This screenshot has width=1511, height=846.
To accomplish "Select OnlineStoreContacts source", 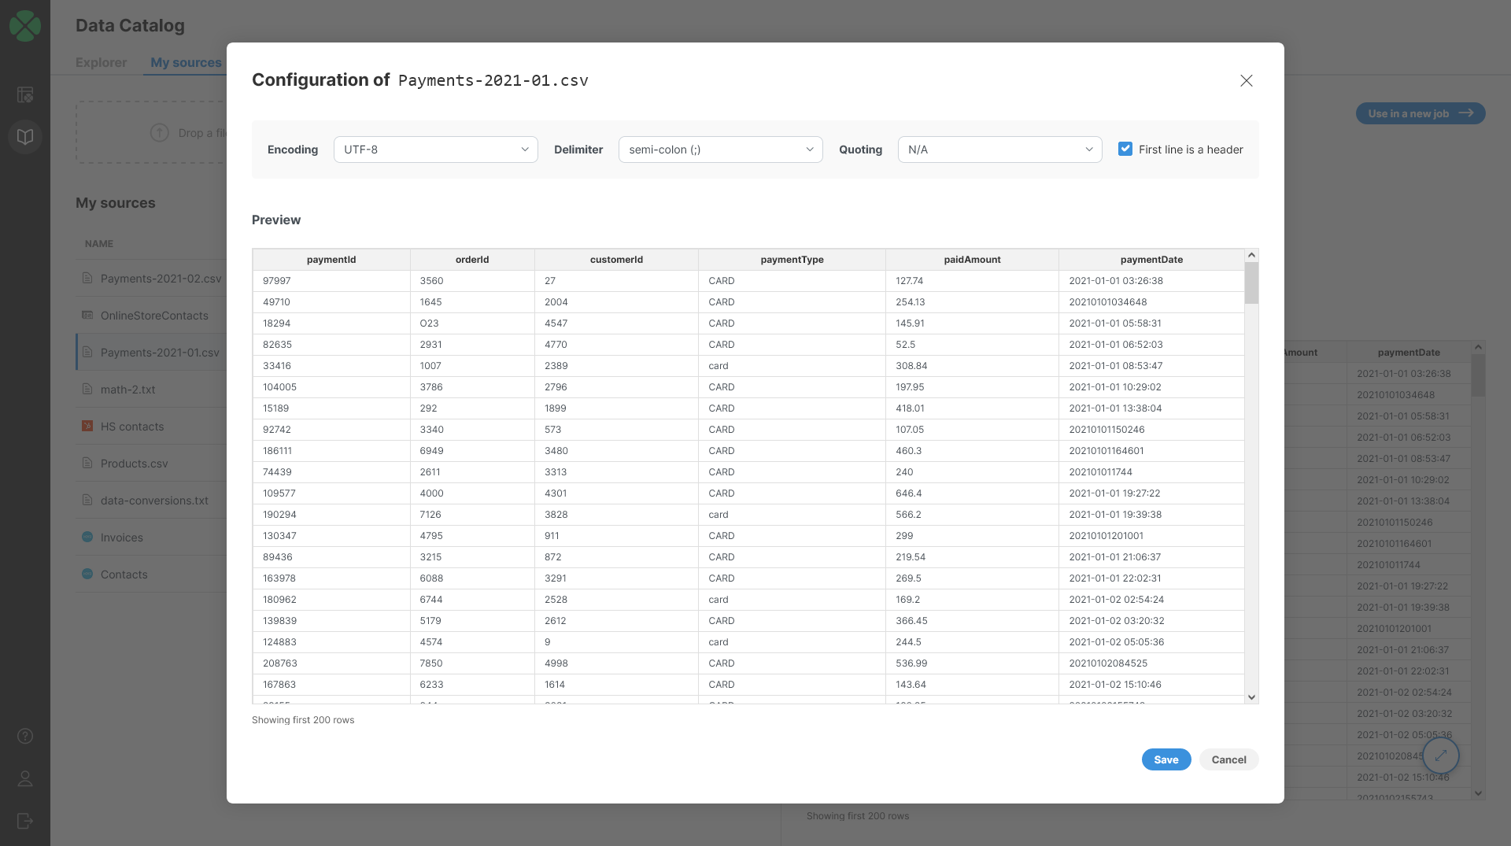I will (x=154, y=316).
